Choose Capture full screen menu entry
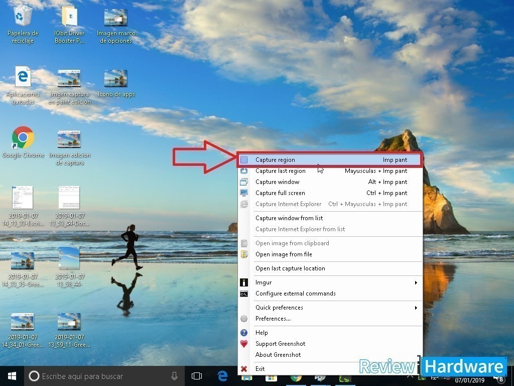The height and width of the screenshot is (386, 514). pyautogui.click(x=330, y=193)
